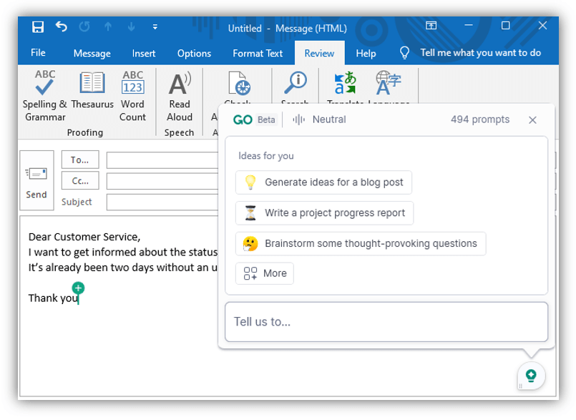Open the Thesaurus
Image resolution: width=576 pixels, height=420 pixels.
click(92, 90)
